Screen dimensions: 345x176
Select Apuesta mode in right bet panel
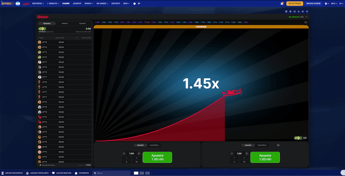click(248, 145)
